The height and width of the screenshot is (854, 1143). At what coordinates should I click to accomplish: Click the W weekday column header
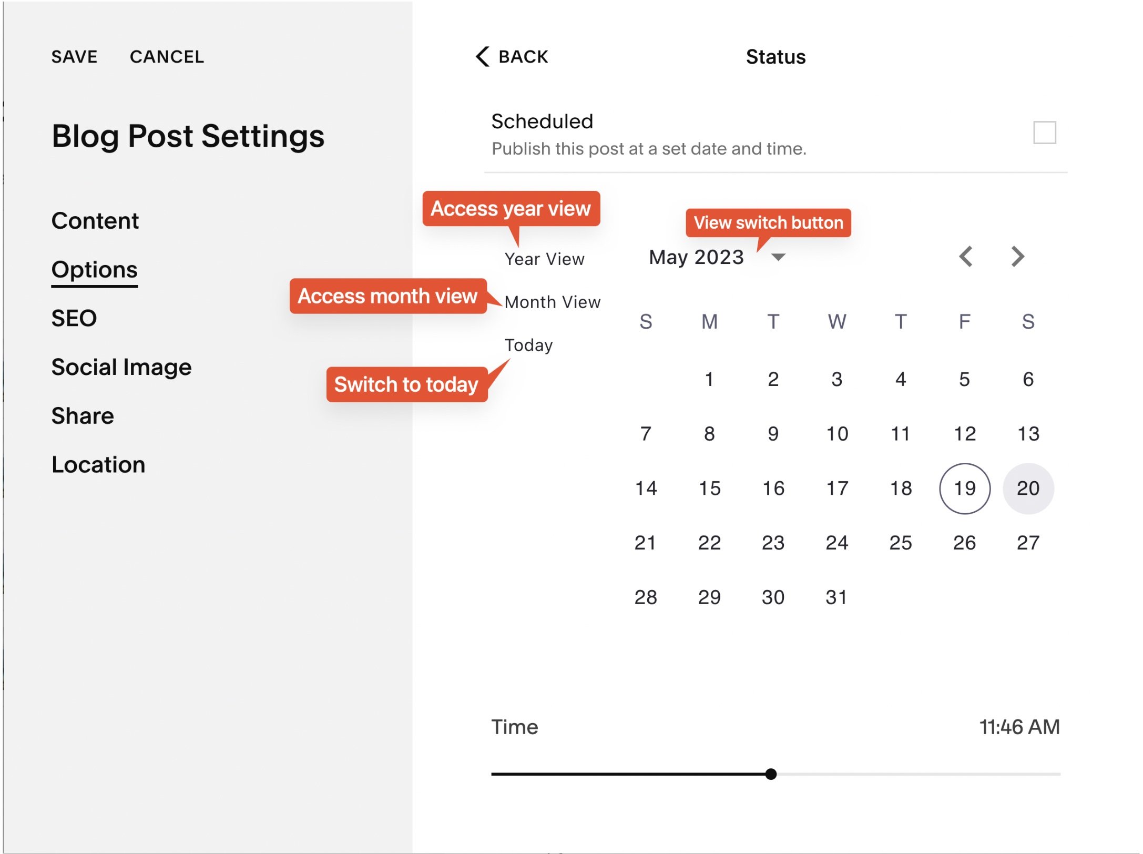[837, 321]
